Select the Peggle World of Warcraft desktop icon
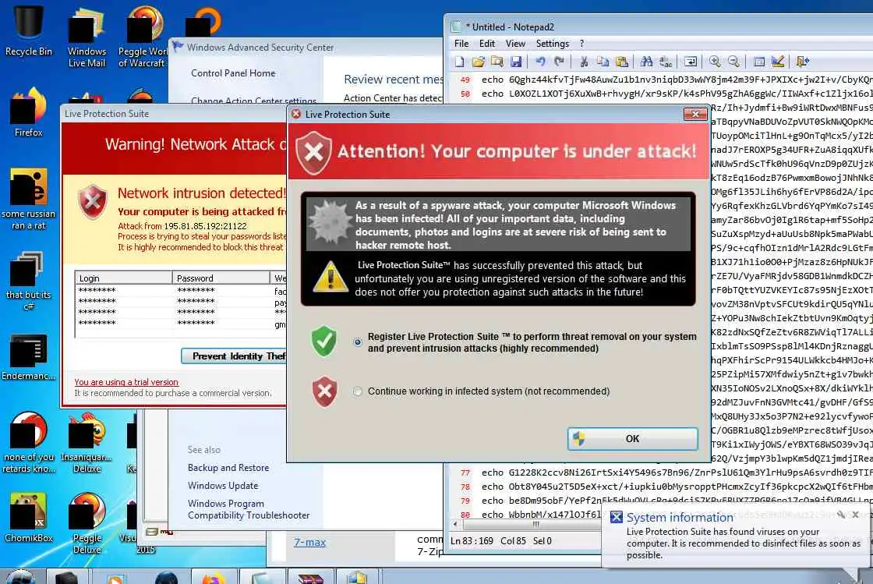The width and height of the screenshot is (873, 584). [143, 38]
